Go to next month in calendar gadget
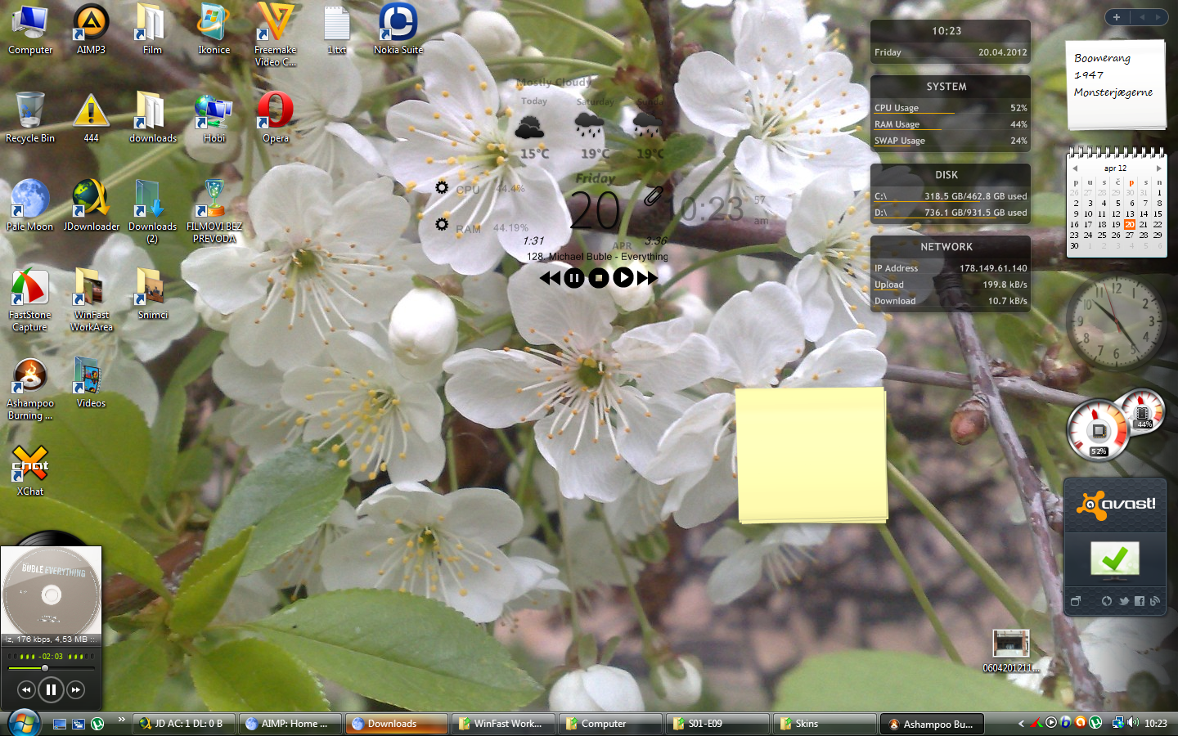The width and height of the screenshot is (1178, 736). pyautogui.click(x=1159, y=168)
